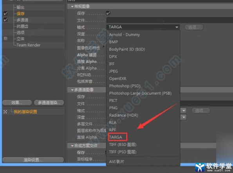Enable the 立体 checkbox
The height and width of the screenshot is (173, 233).
(x=5, y=39)
